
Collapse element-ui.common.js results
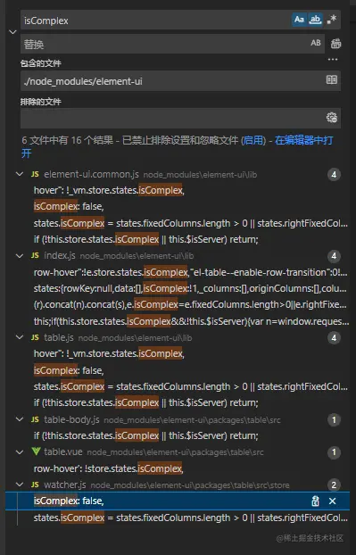coord(20,174)
